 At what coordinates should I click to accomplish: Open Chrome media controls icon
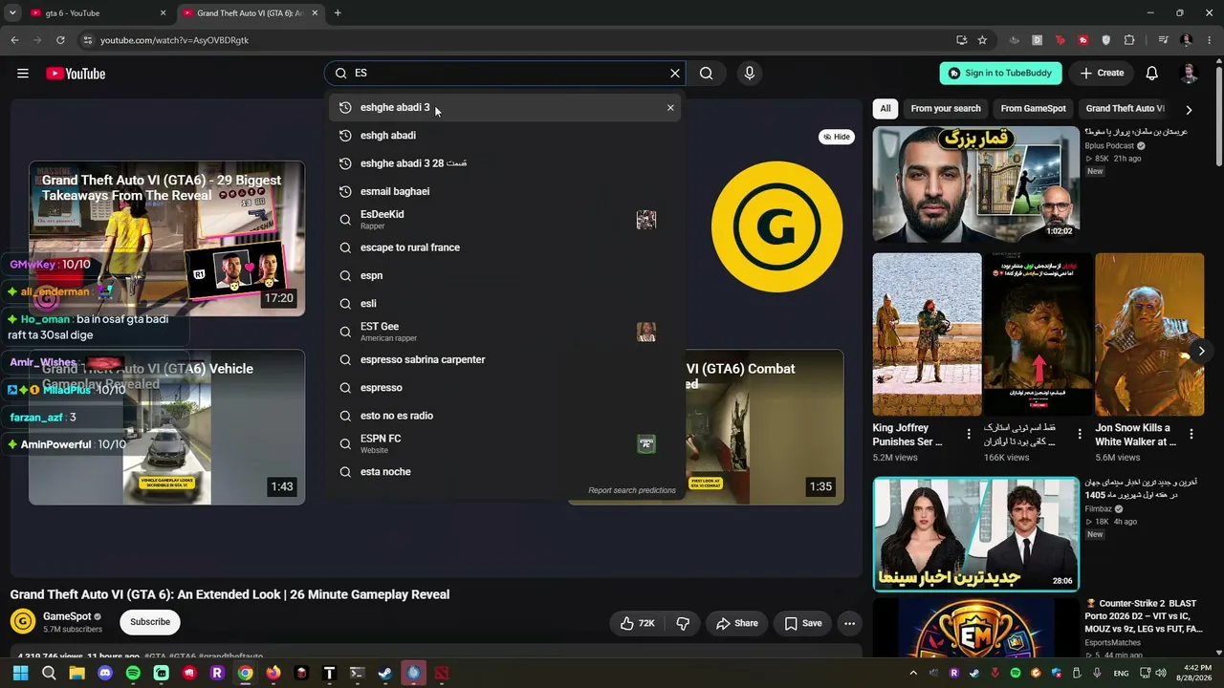pos(1163,40)
